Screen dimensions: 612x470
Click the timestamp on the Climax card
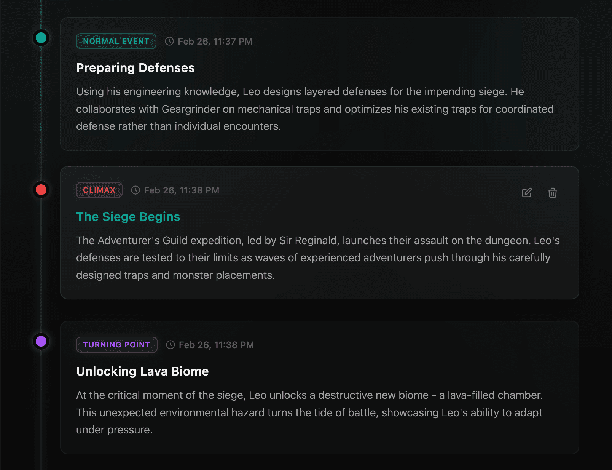(181, 190)
